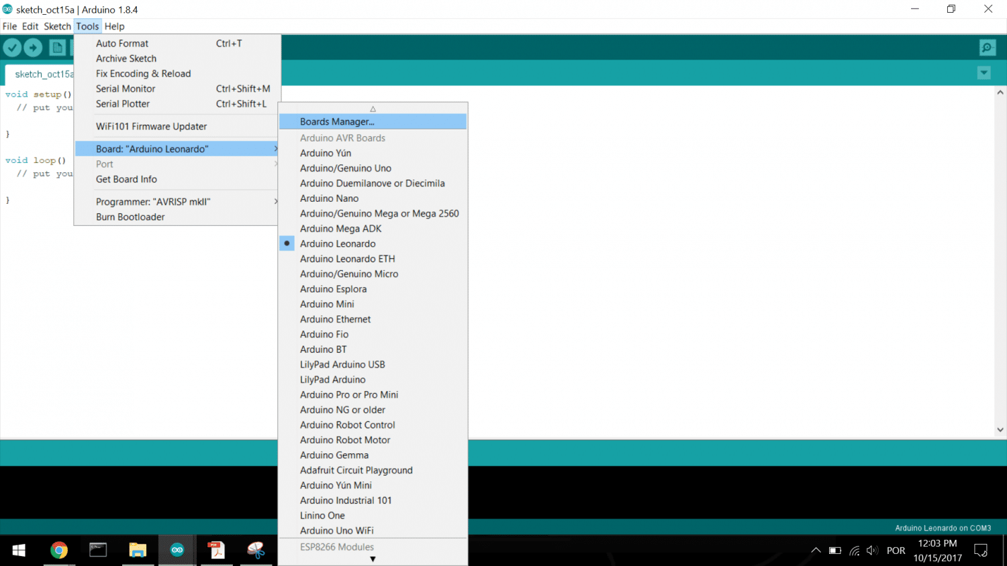Click the Snipping Tool taskbar icon
This screenshot has height=566, width=1007.
[256, 551]
